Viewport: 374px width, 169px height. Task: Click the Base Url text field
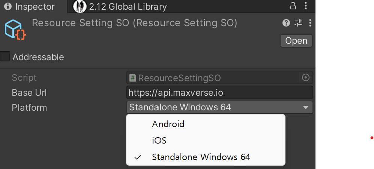(219, 92)
